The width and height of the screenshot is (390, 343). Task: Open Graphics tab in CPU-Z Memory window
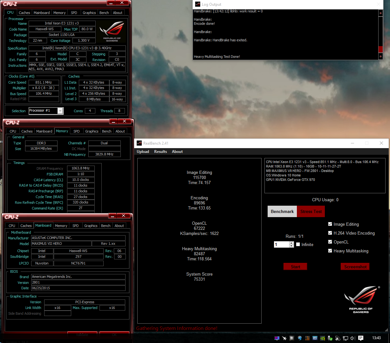pos(92,131)
